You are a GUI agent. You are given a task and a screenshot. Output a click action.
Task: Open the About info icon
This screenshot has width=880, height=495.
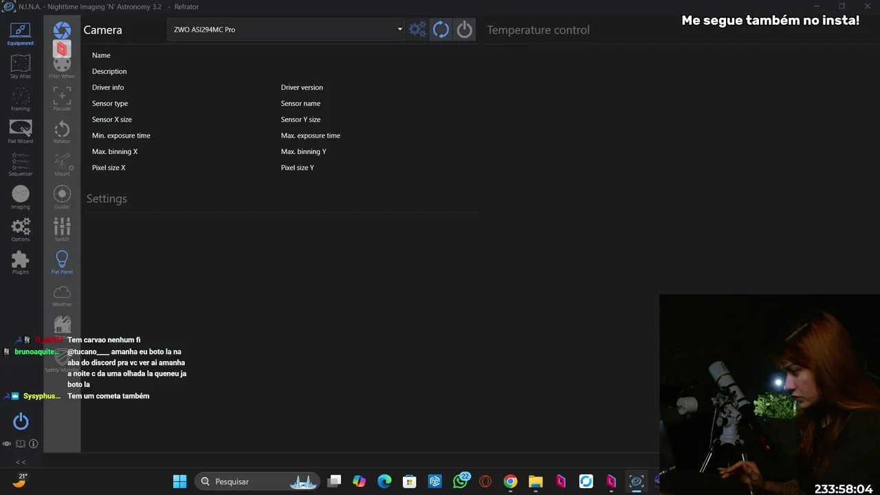(33, 444)
